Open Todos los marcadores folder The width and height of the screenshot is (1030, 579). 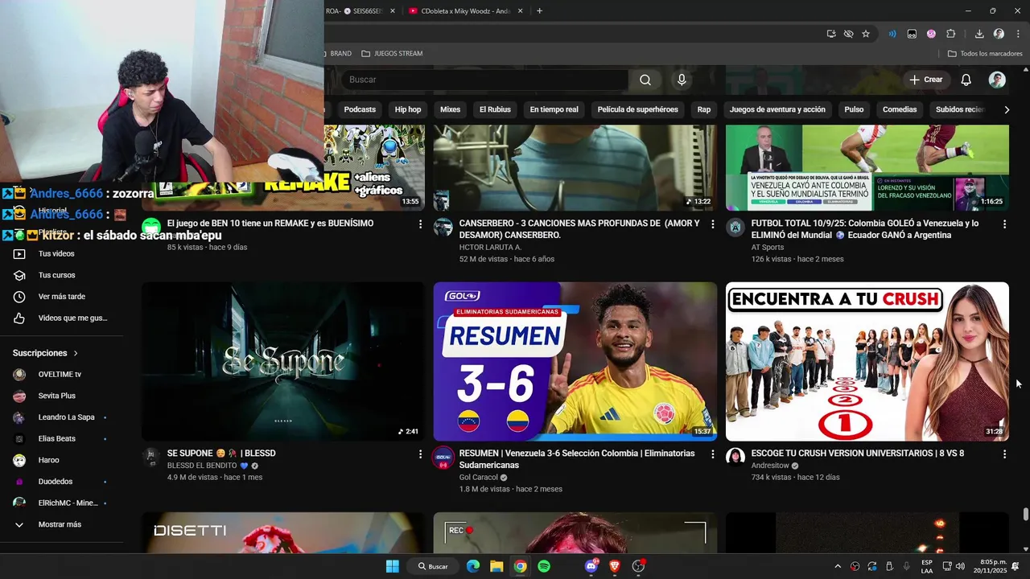[985, 53]
